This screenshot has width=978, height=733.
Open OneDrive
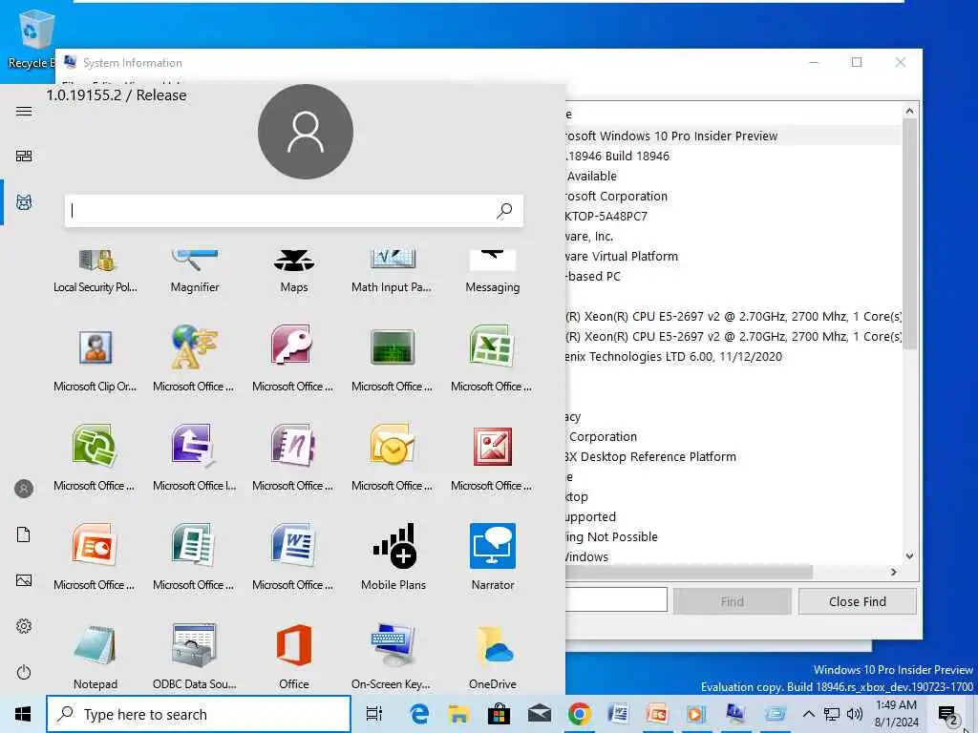[x=492, y=657]
